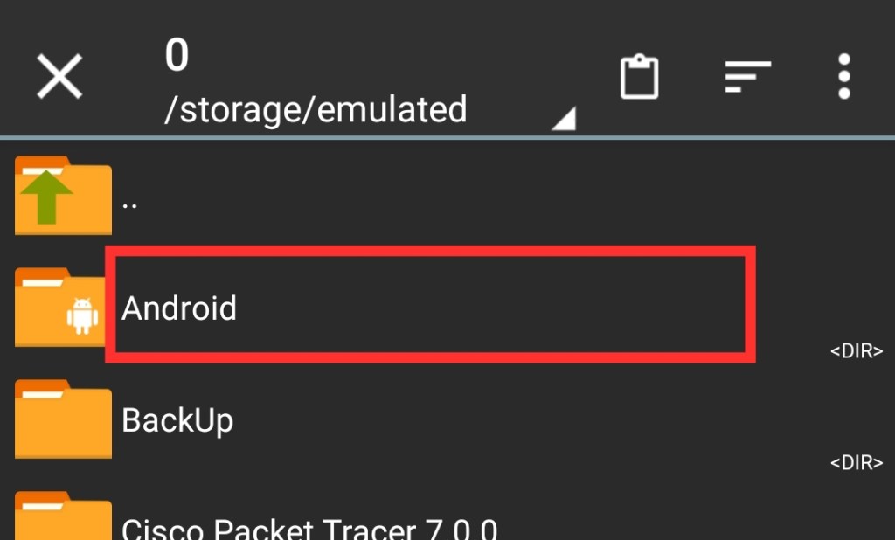
Task: Click the /storage/emulated path text
Action: (316, 110)
